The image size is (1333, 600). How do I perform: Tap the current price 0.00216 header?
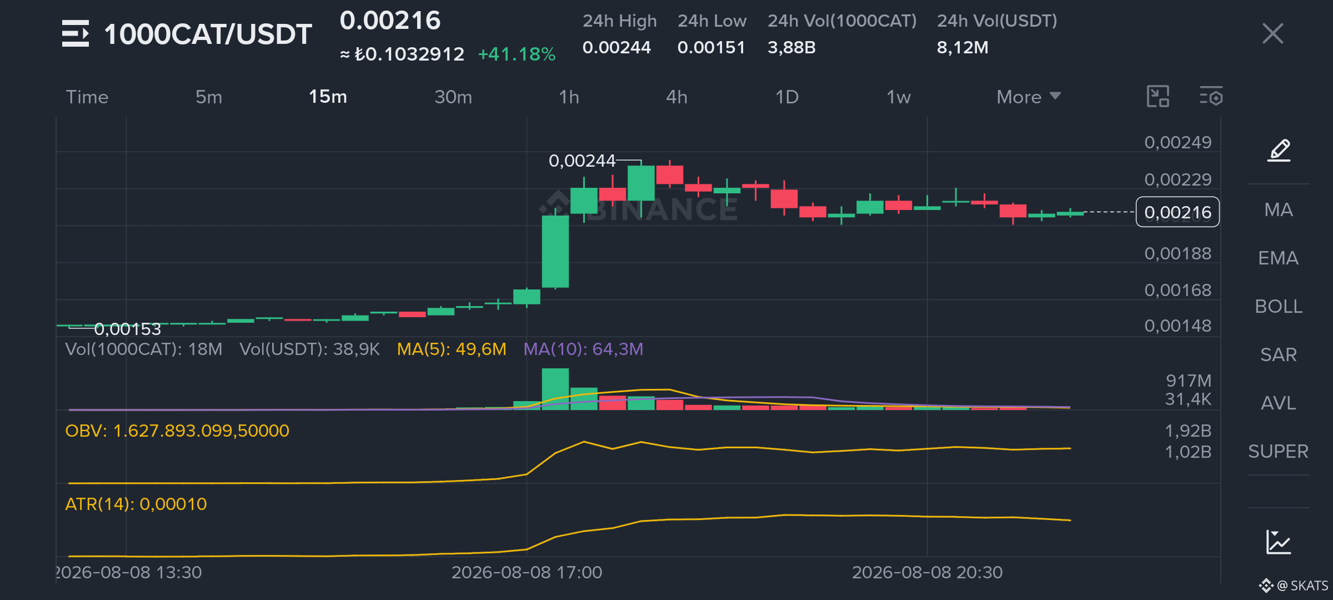390,21
